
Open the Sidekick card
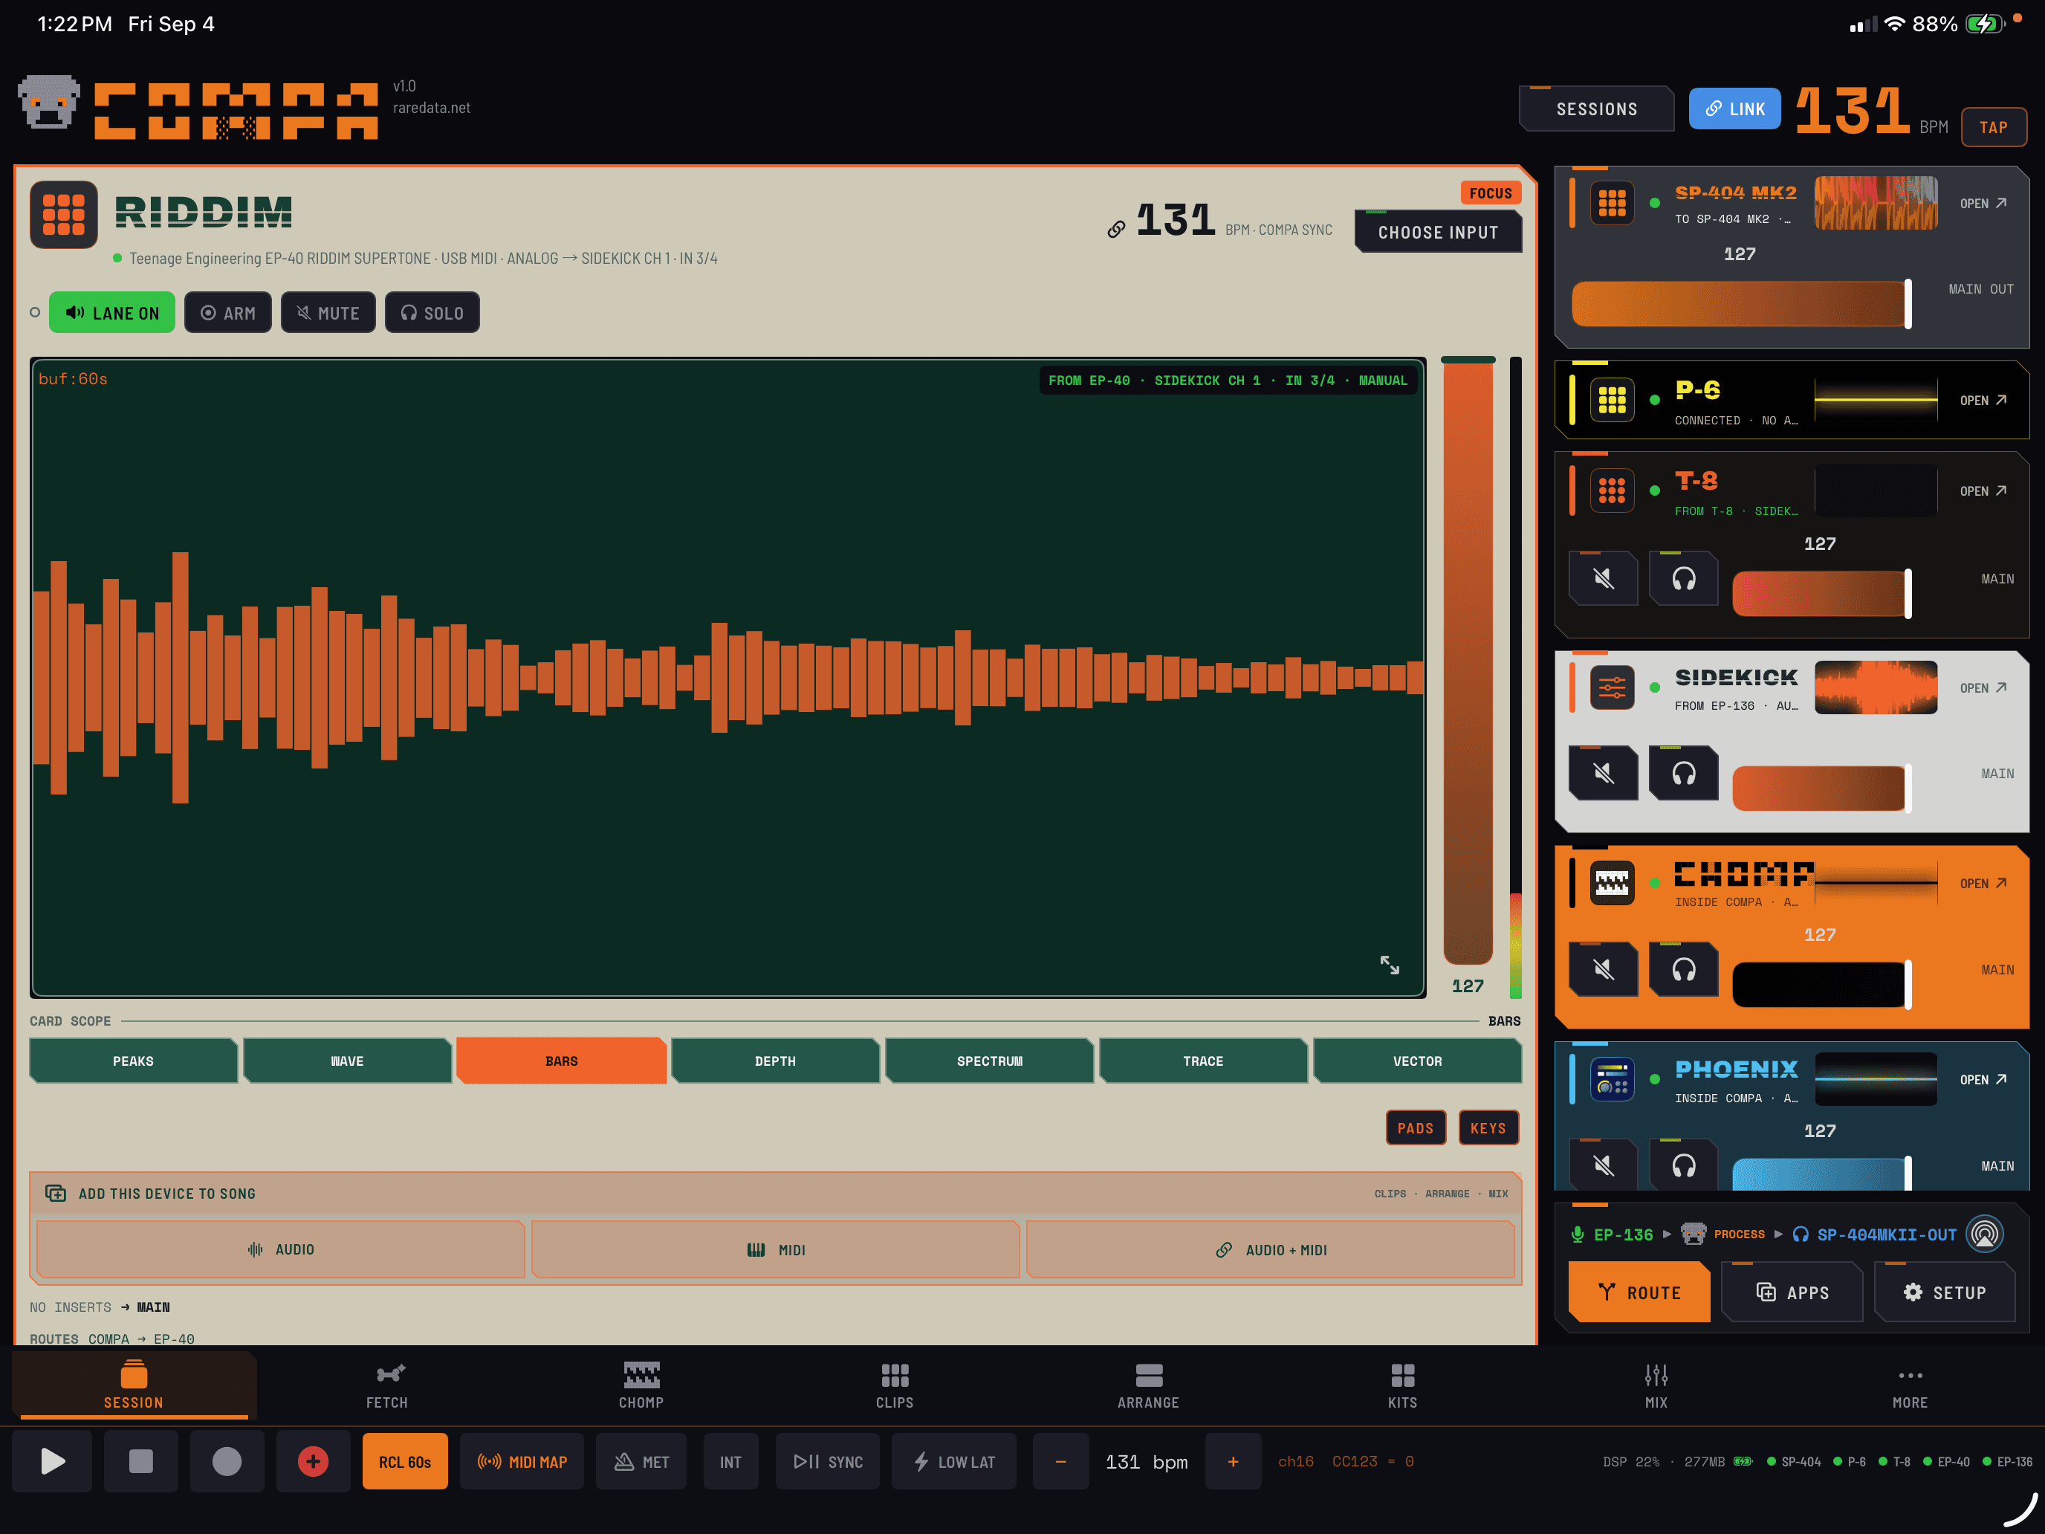1983,688
